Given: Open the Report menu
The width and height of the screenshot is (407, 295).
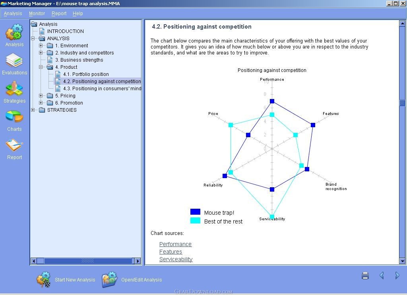Looking at the screenshot, I should click(59, 14).
